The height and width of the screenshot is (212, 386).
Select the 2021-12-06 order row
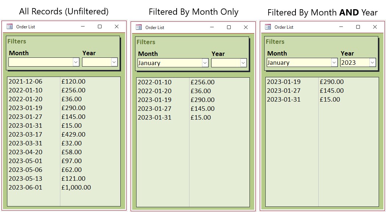pos(64,81)
